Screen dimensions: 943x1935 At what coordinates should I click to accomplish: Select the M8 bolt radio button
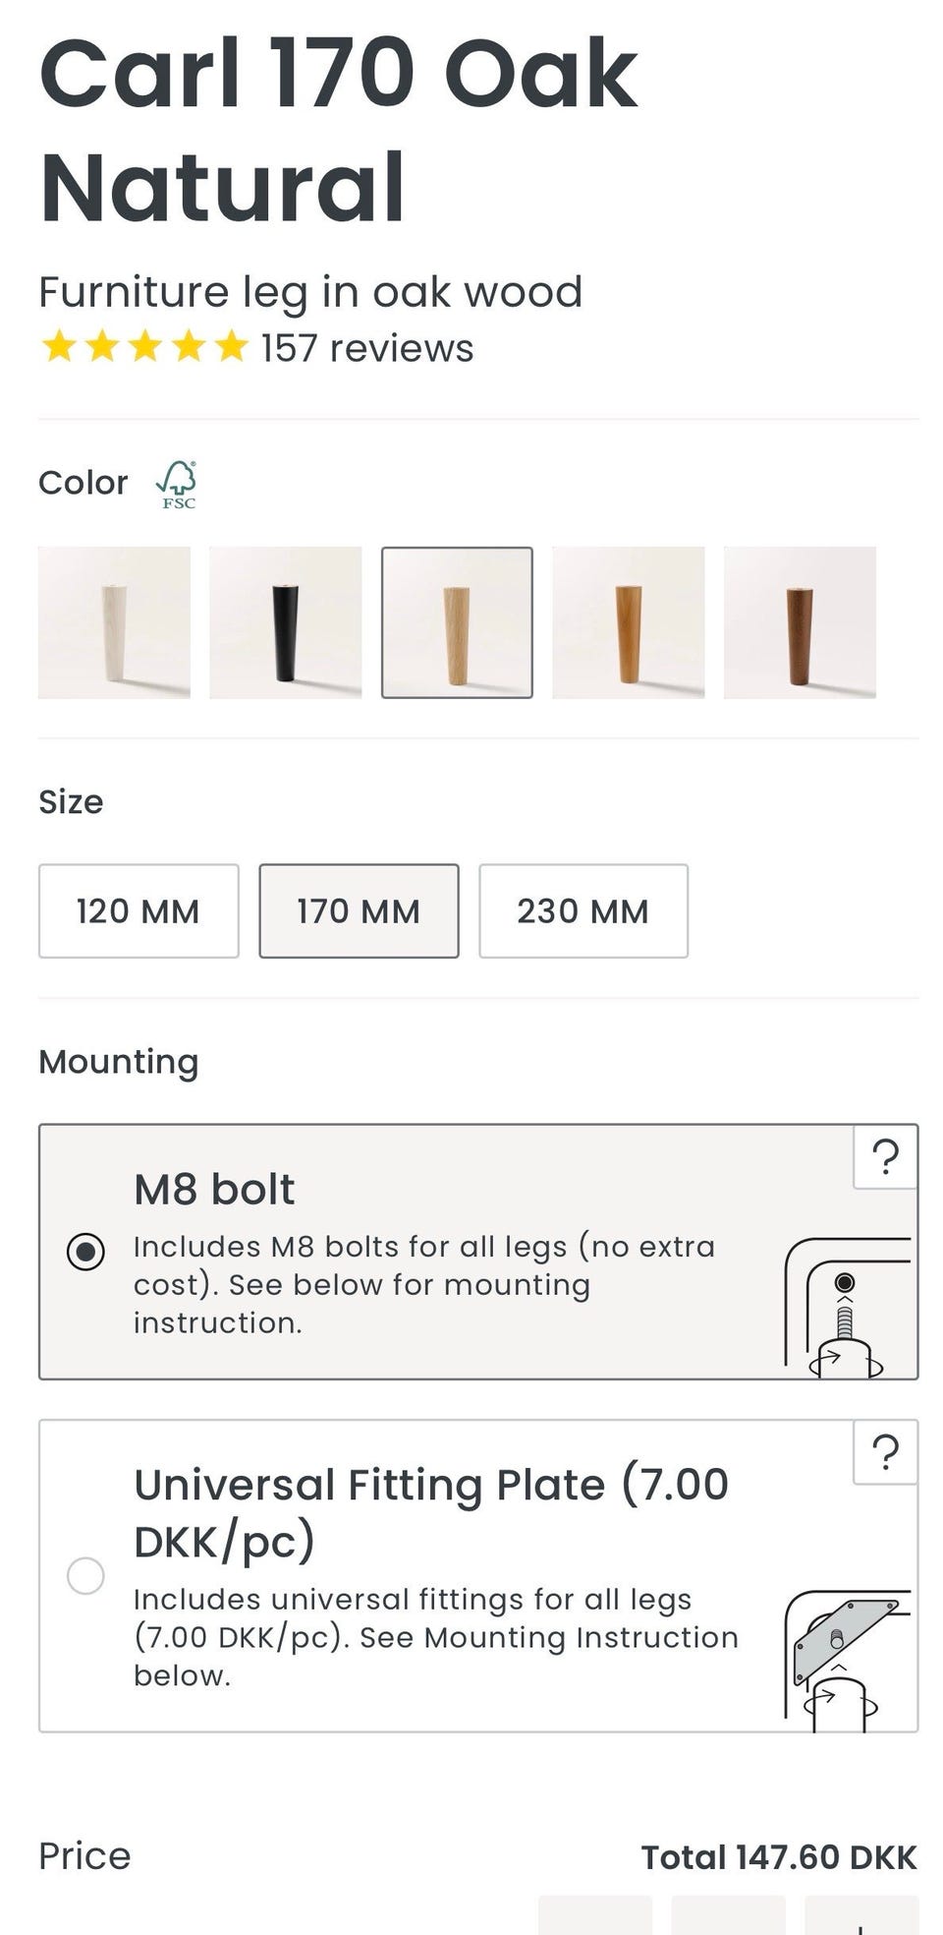point(85,1252)
